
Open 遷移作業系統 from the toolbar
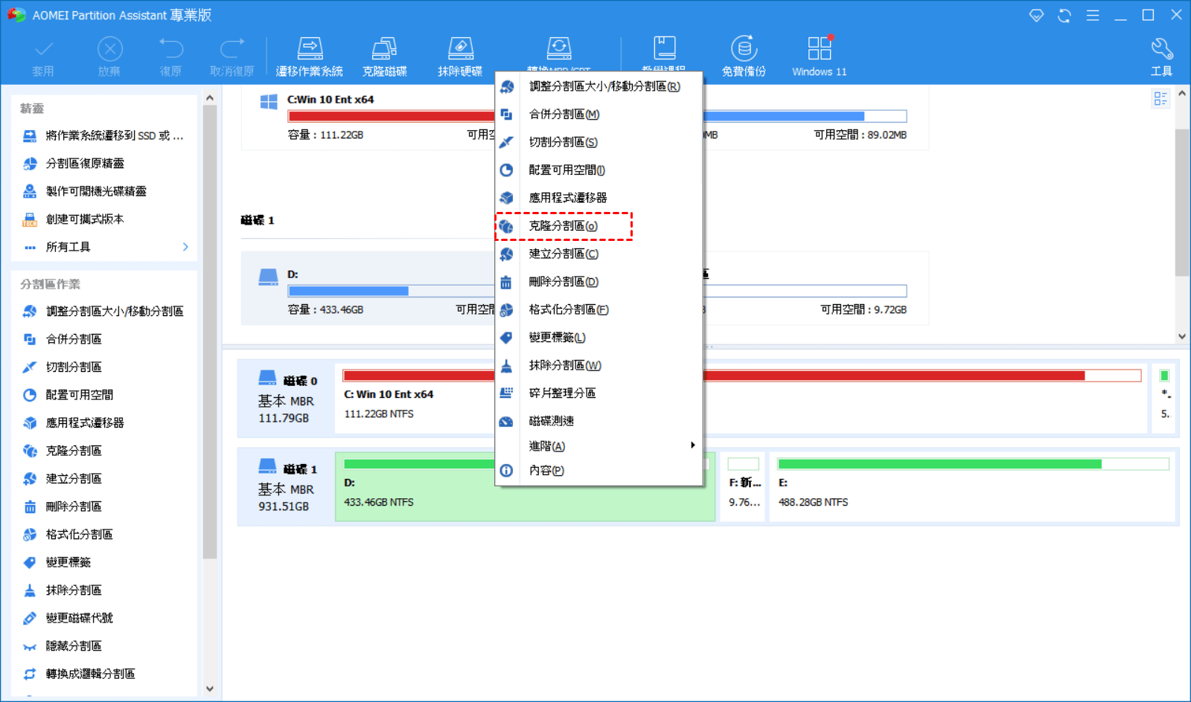click(310, 57)
